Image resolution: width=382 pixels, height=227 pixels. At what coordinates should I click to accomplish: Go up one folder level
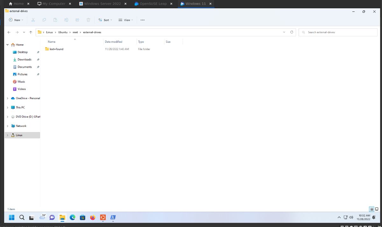[x=30, y=32]
